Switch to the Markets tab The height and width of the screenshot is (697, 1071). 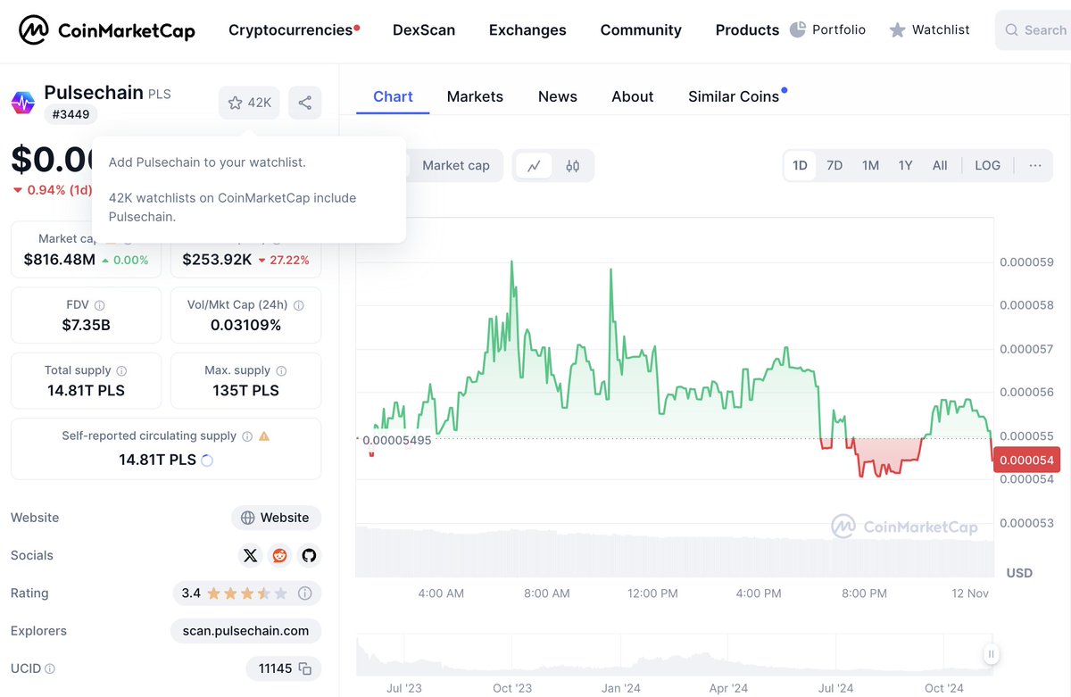[x=475, y=96]
